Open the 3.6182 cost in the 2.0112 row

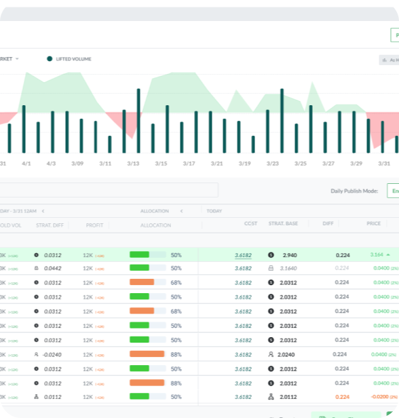click(243, 397)
